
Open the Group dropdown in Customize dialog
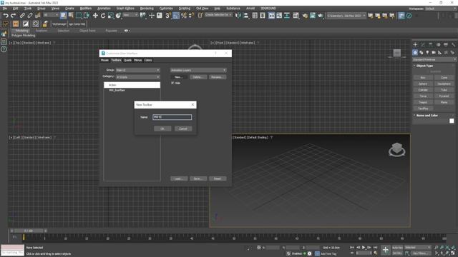pos(138,70)
